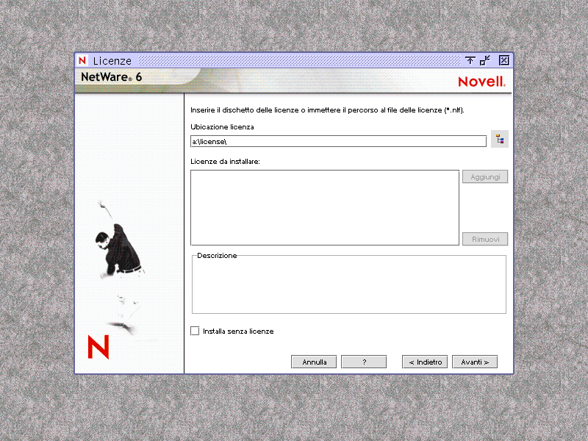The width and height of the screenshot is (588, 441).
Task: Click the Descrizione text area
Action: 348,284
